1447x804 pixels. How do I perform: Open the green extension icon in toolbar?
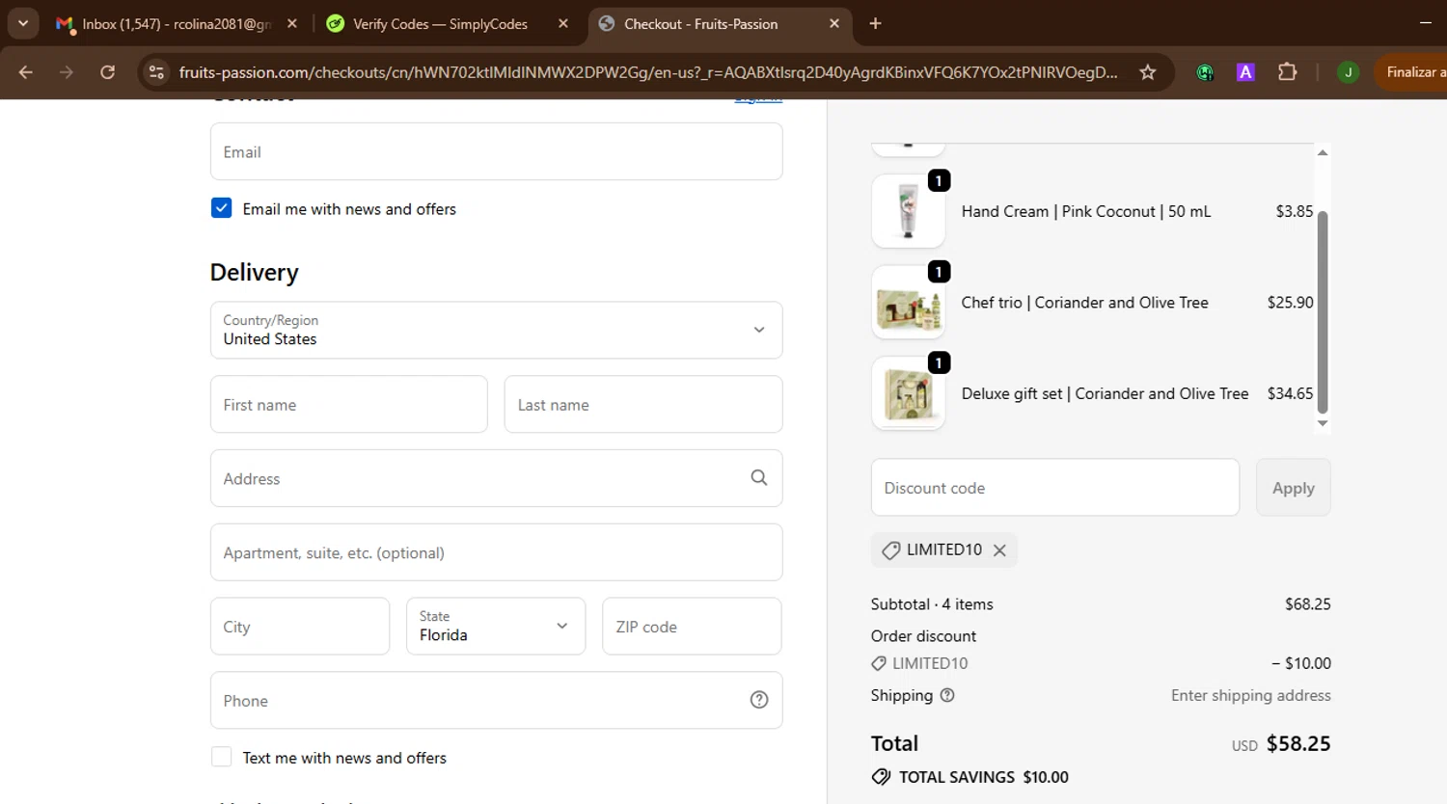(1205, 72)
